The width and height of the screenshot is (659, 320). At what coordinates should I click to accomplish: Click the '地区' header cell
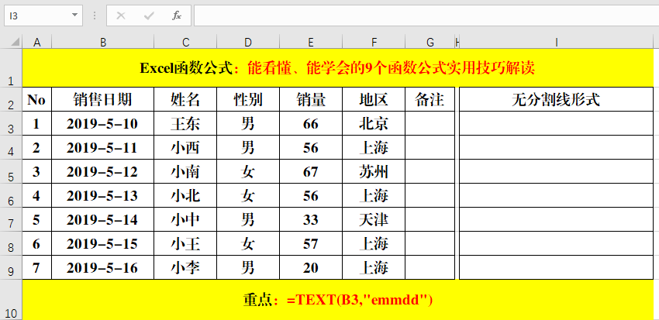coord(374,99)
